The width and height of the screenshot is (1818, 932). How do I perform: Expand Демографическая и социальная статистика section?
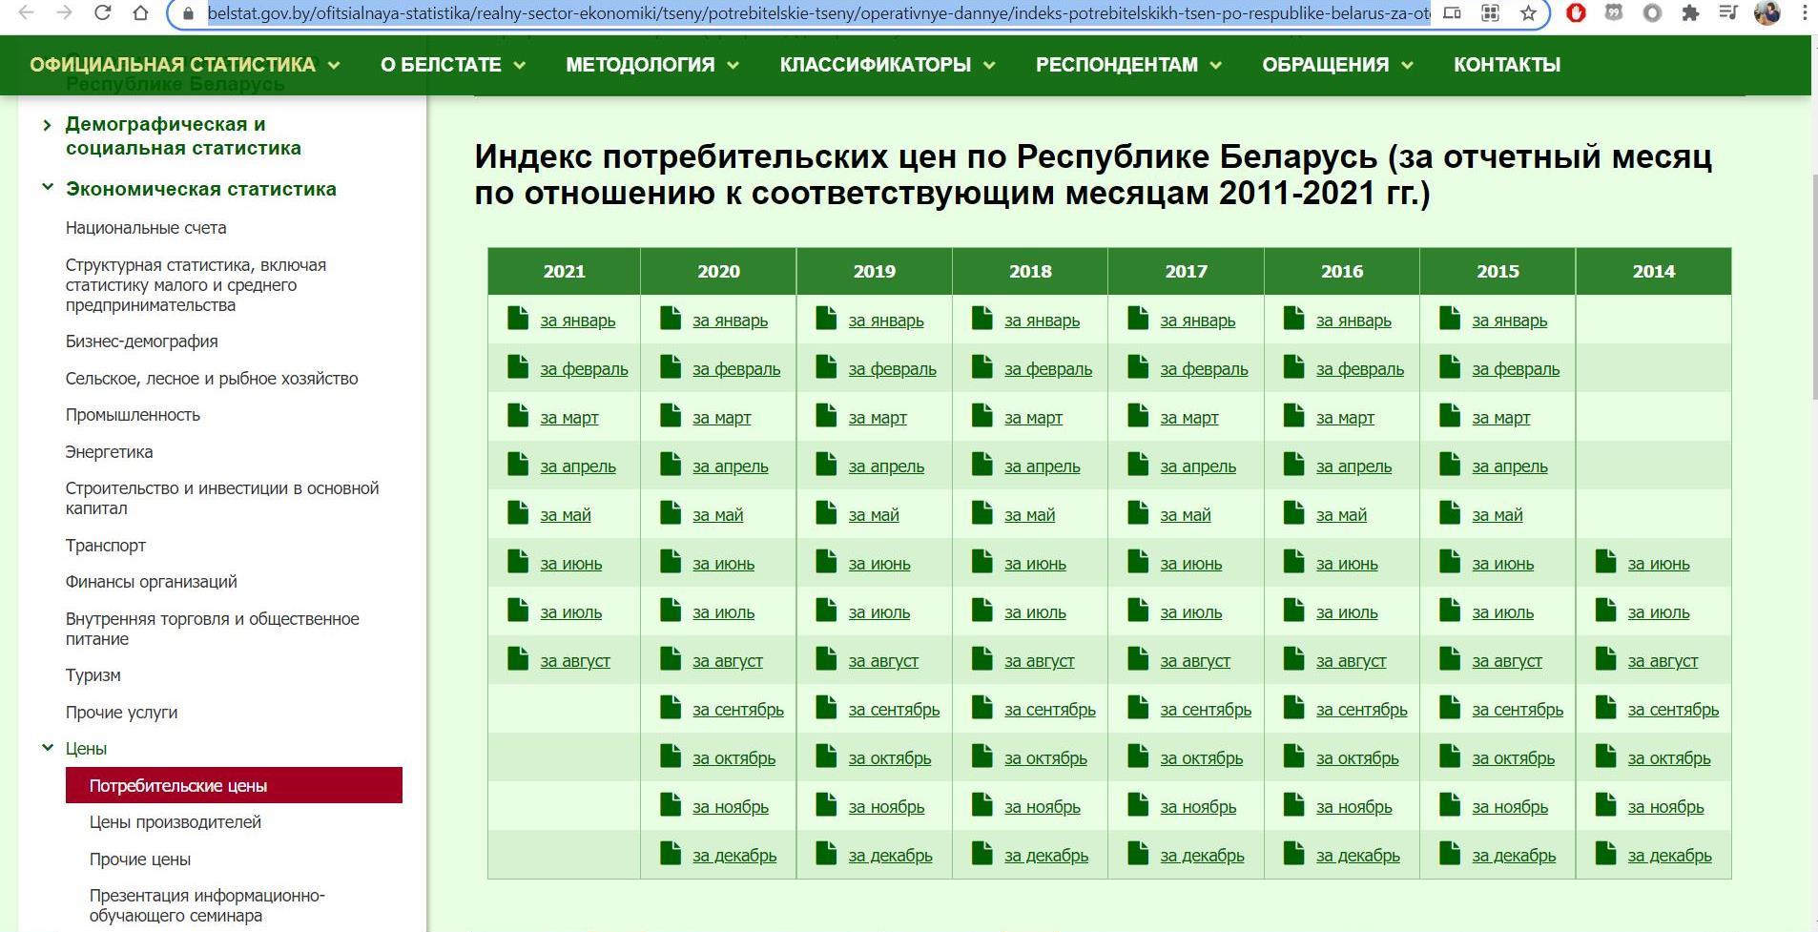tap(47, 125)
